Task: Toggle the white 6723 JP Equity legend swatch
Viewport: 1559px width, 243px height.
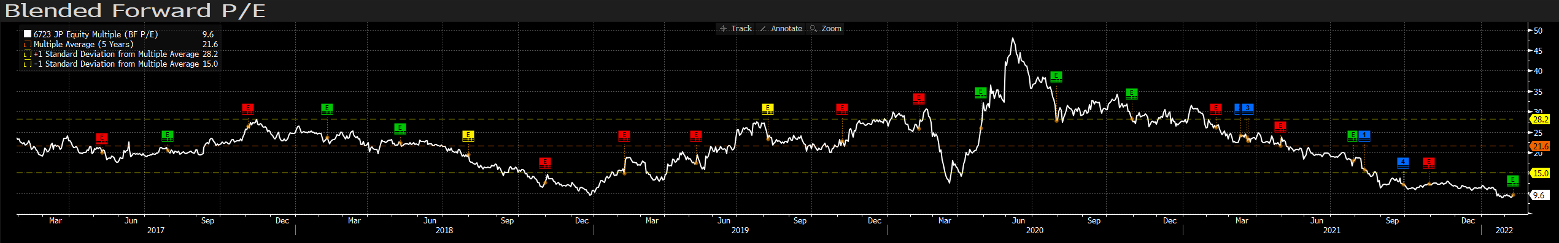Action: [x=28, y=34]
